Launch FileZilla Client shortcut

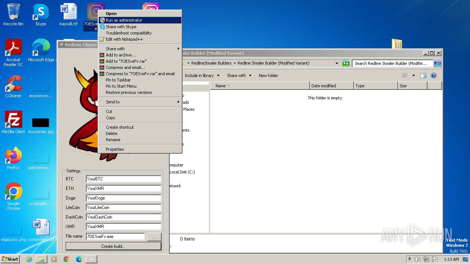coord(13,122)
